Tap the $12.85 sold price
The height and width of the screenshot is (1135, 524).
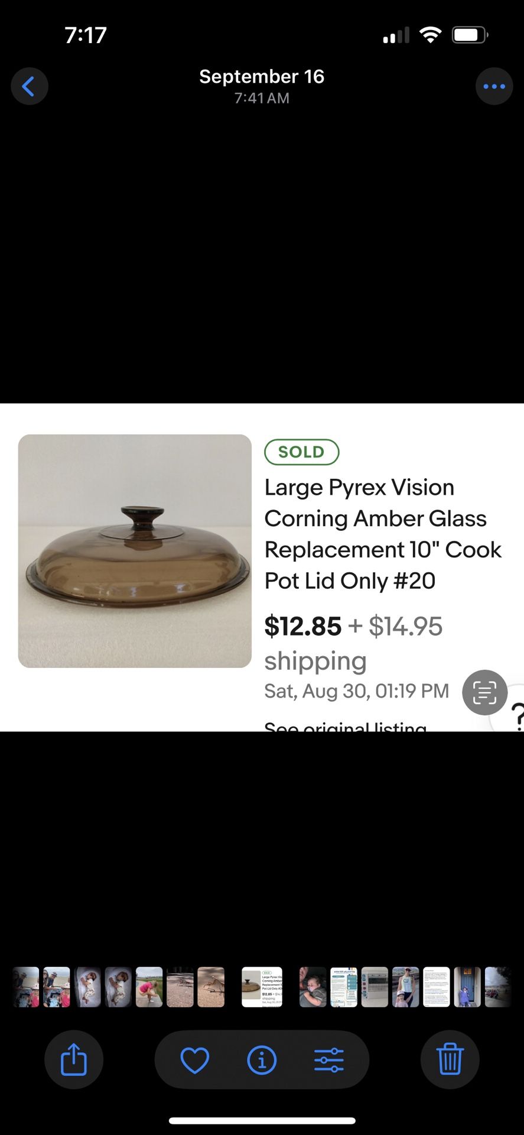click(x=302, y=626)
